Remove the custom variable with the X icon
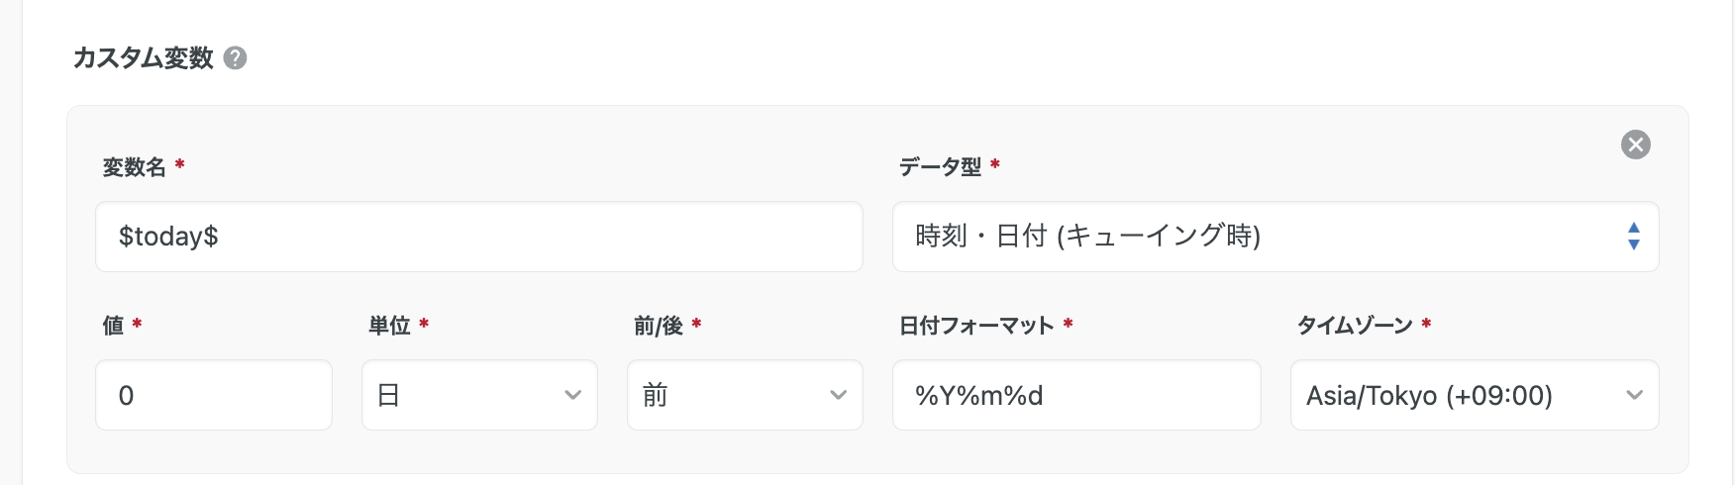Screen dimensions: 1735x485 coord(1635,145)
